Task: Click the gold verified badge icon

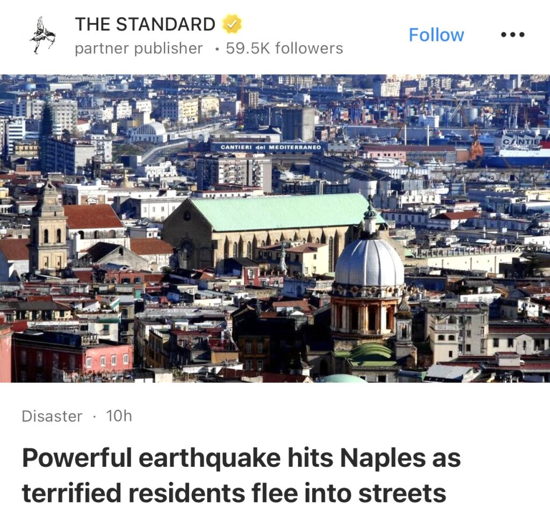Action: click(x=232, y=24)
